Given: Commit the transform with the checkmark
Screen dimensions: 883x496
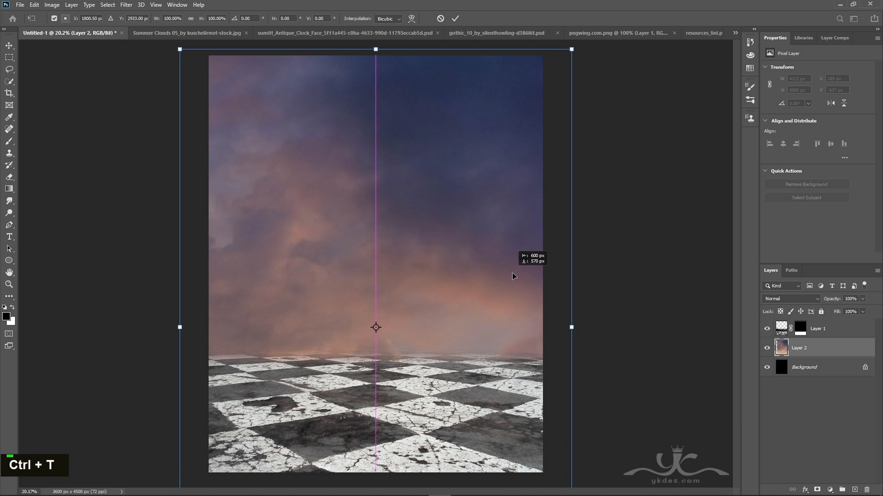Looking at the screenshot, I should [x=455, y=18].
